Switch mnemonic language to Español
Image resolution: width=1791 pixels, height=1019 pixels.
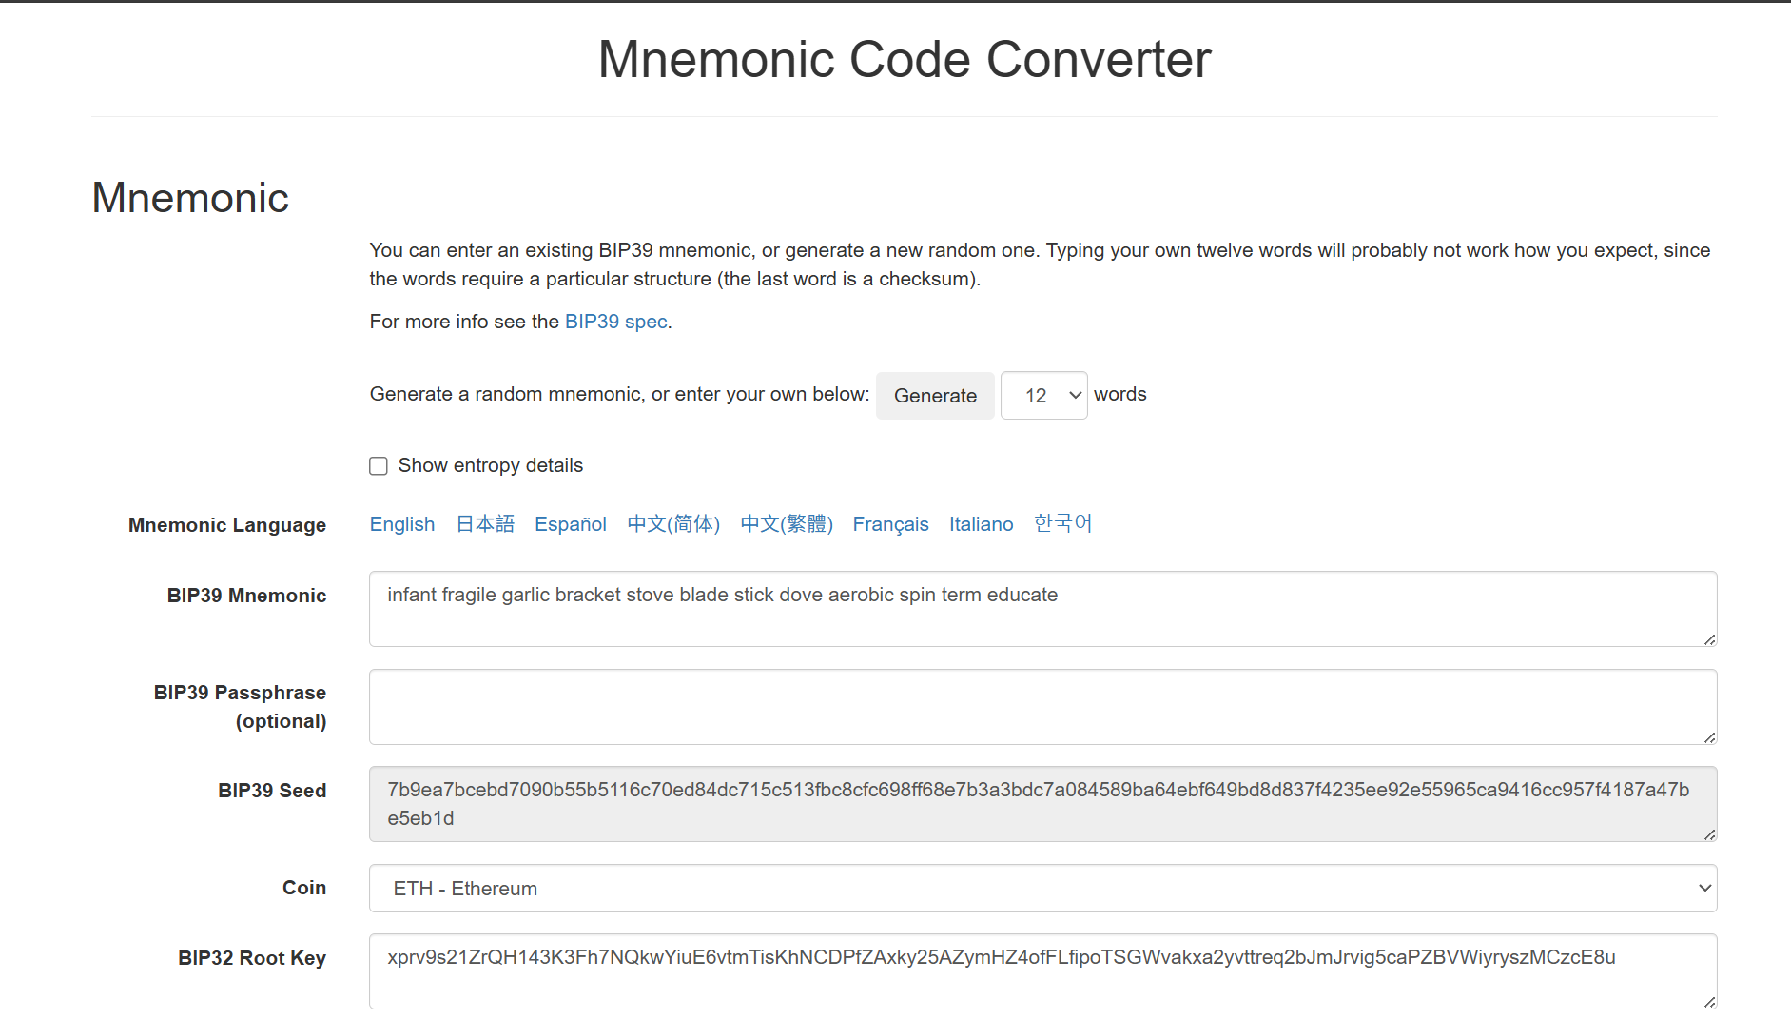[x=570, y=524]
